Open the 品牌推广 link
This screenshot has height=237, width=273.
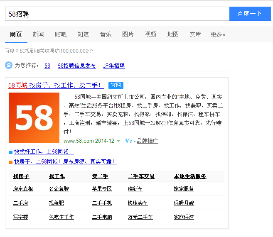coord(147,141)
